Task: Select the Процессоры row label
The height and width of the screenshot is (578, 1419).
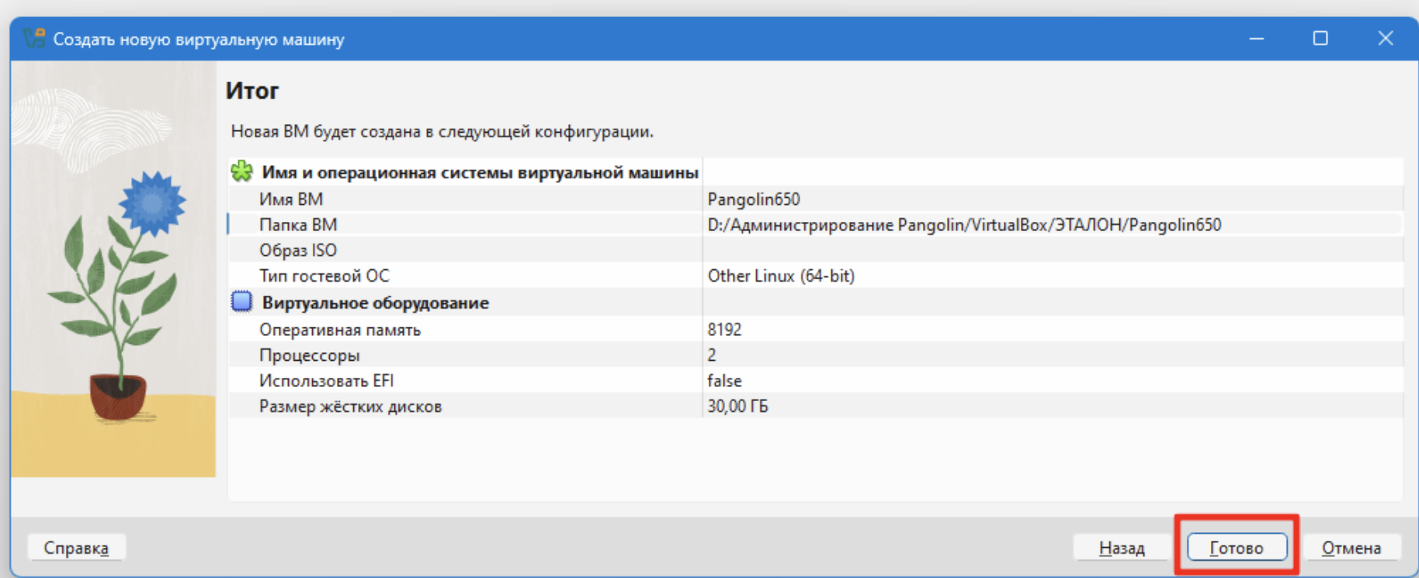Action: (310, 355)
